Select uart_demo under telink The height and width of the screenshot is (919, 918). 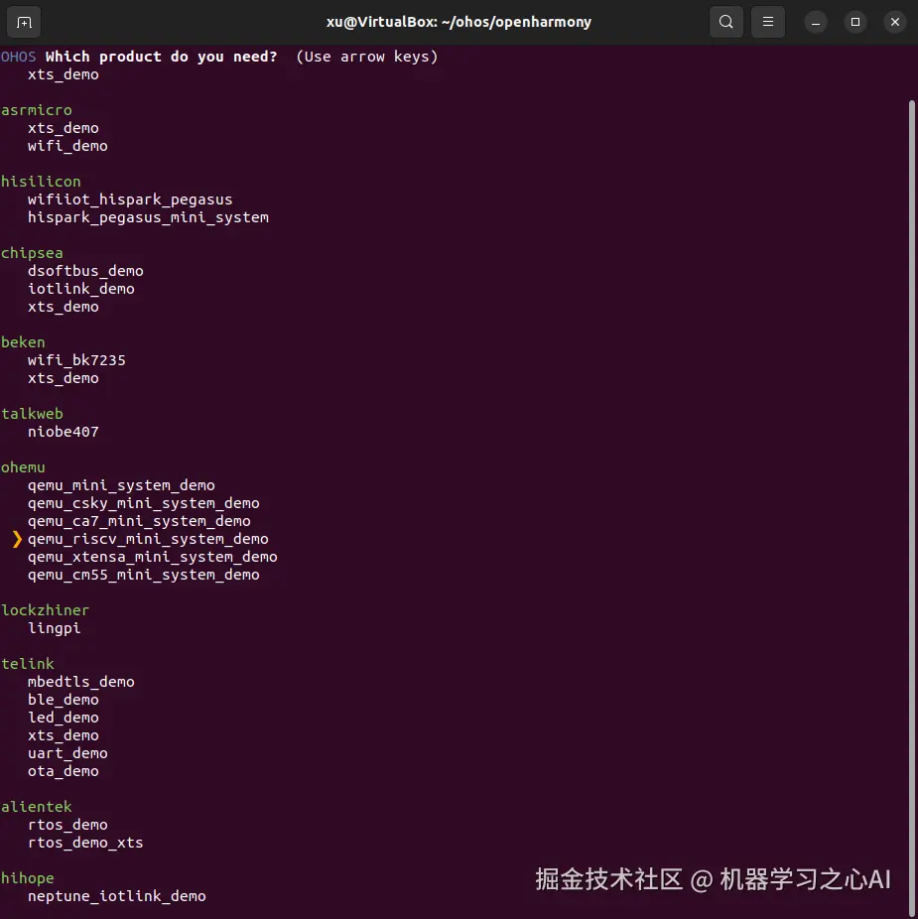pyautogui.click(x=67, y=753)
